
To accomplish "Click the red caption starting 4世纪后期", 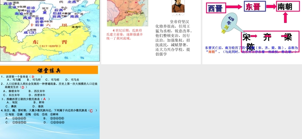I will pyautogui.click(x=125, y=34).
